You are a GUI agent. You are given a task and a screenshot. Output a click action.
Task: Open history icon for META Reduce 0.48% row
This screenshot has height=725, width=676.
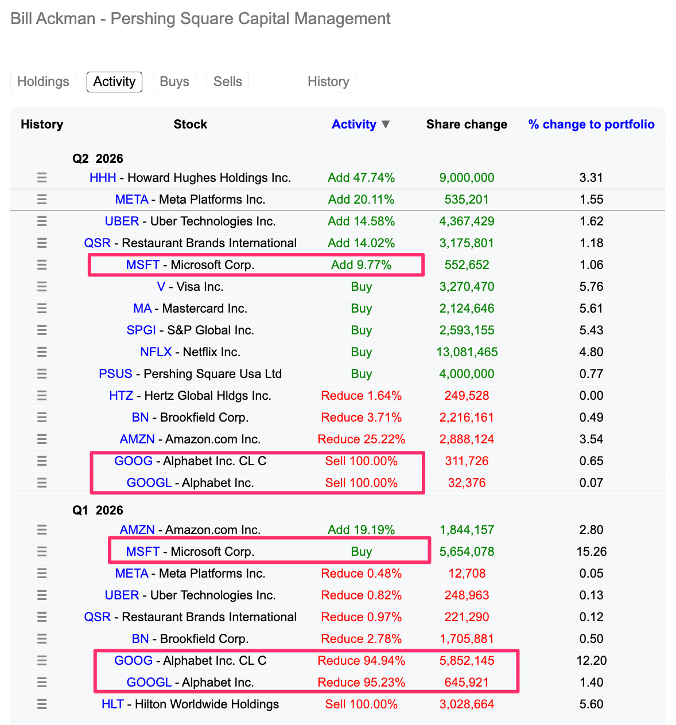coord(42,574)
